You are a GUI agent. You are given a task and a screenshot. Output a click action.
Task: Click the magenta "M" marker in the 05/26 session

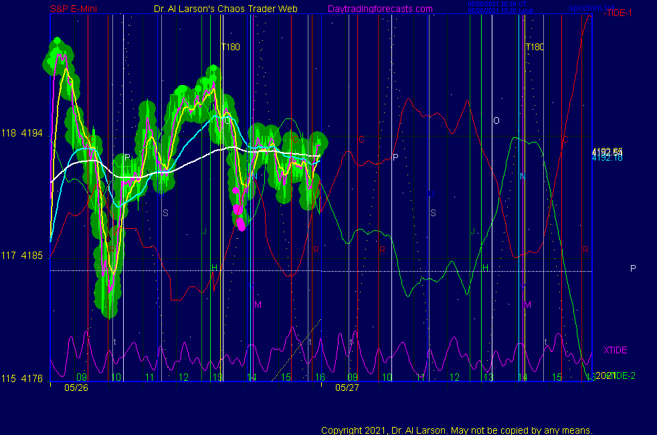[x=258, y=304]
